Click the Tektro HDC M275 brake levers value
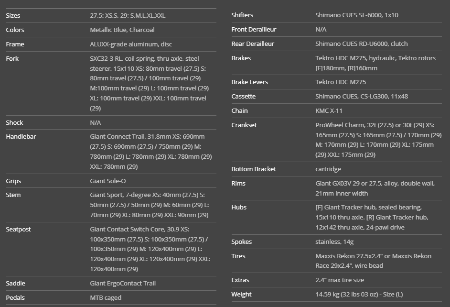Viewport: 450px width, 307px height. (x=341, y=82)
